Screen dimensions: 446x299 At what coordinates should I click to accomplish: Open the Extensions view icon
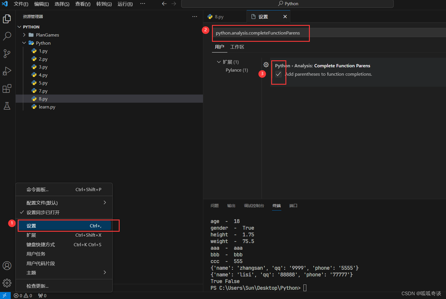(7, 88)
